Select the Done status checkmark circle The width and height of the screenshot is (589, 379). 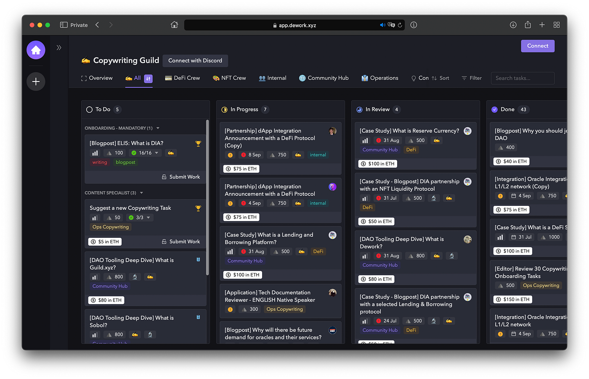tap(494, 110)
